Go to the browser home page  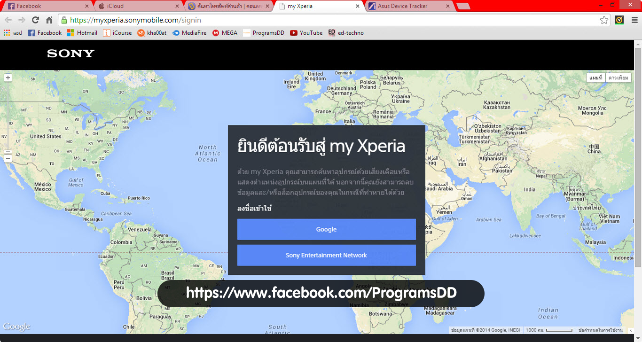click(x=49, y=20)
